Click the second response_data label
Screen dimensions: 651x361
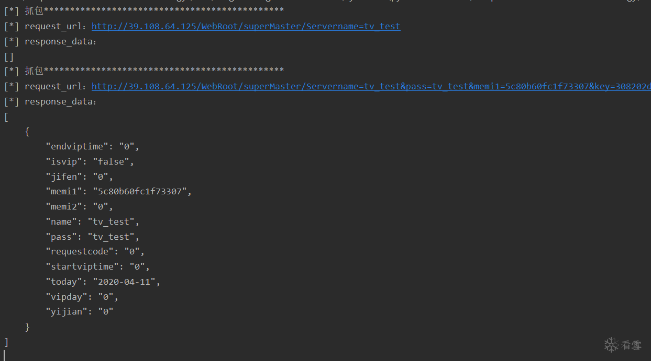coord(58,101)
